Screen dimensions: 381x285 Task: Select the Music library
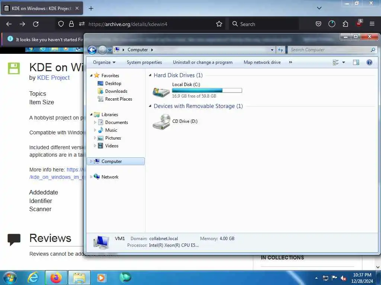[x=111, y=130]
